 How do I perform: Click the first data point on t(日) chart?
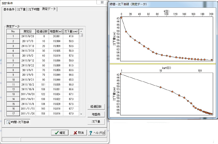121,18
